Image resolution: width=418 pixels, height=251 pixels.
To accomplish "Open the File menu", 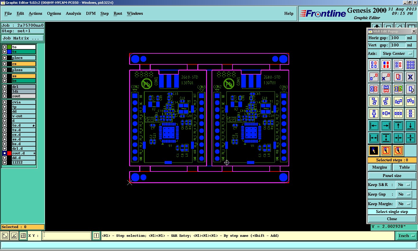I will (8, 13).
